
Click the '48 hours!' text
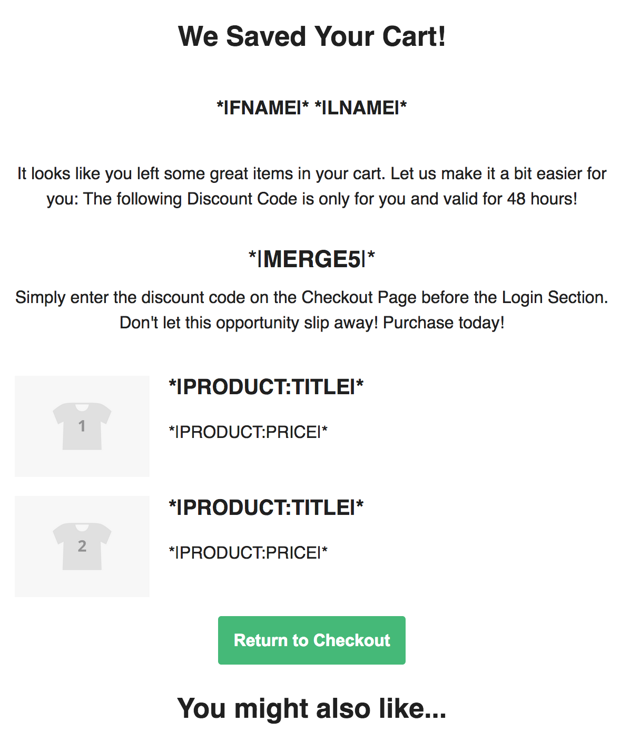point(542,199)
